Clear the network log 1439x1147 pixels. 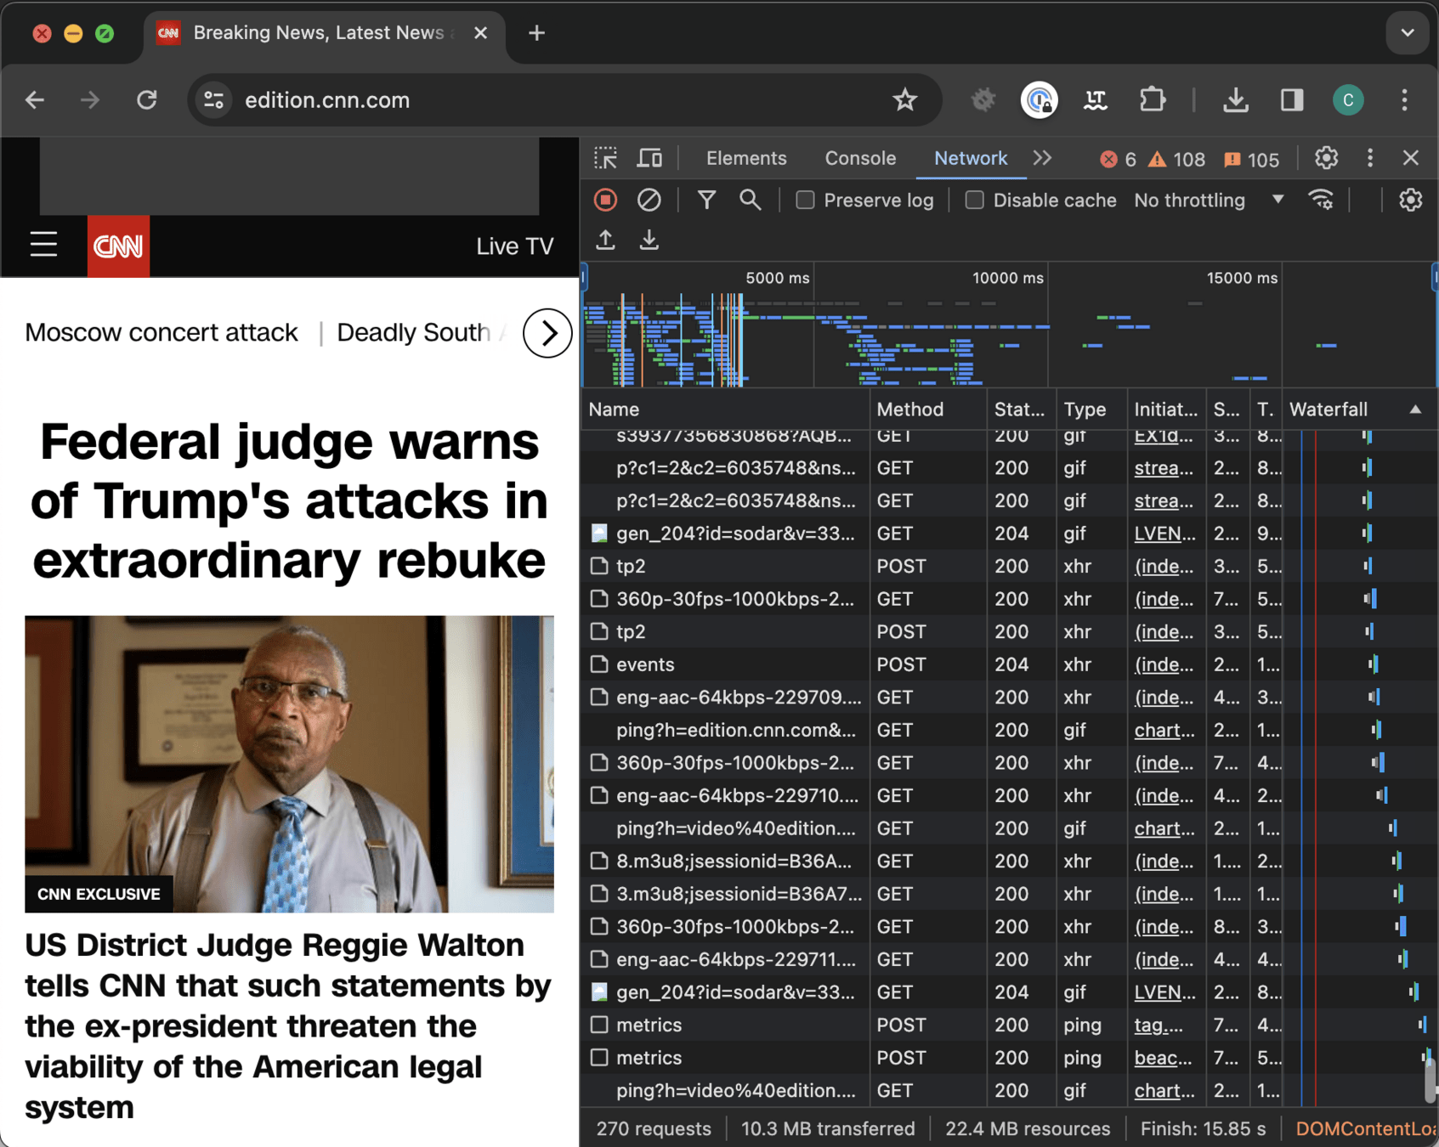649,201
